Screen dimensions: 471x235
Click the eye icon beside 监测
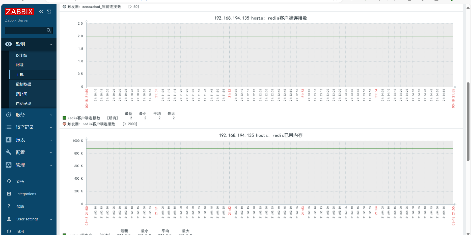click(9, 44)
